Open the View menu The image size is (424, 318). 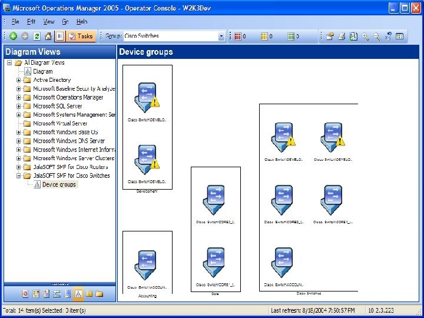point(49,22)
